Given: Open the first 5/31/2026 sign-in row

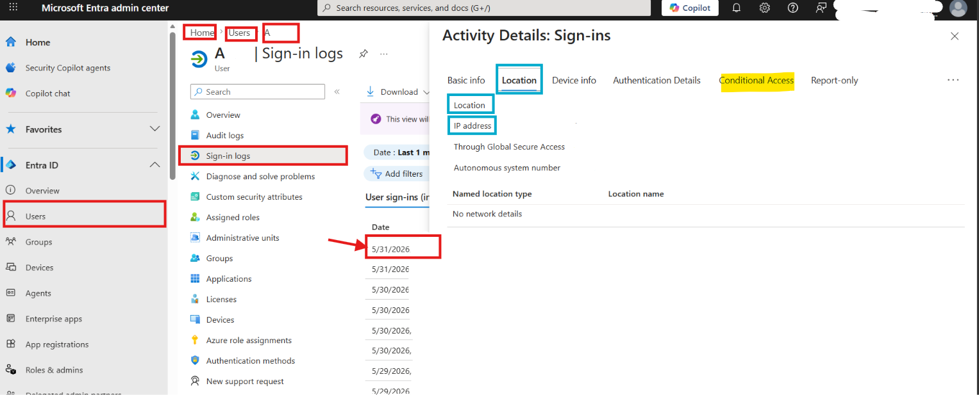Looking at the screenshot, I should pos(390,249).
